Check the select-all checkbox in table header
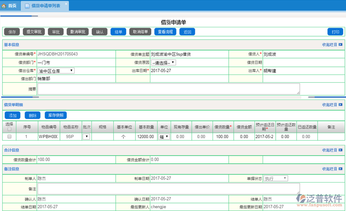The height and width of the screenshot is (211, 346). (x=9, y=130)
